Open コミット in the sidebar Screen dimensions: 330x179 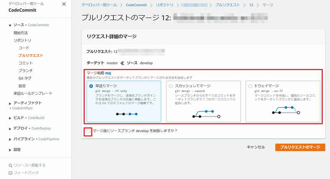click(26, 63)
